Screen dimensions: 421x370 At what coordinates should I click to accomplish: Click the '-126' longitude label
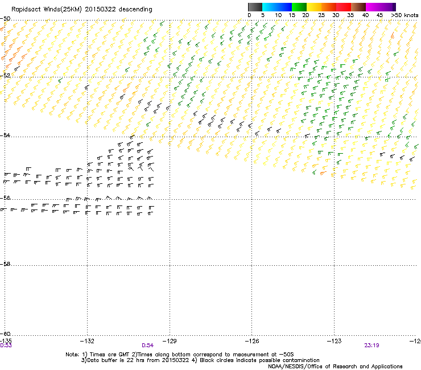pyautogui.click(x=252, y=341)
